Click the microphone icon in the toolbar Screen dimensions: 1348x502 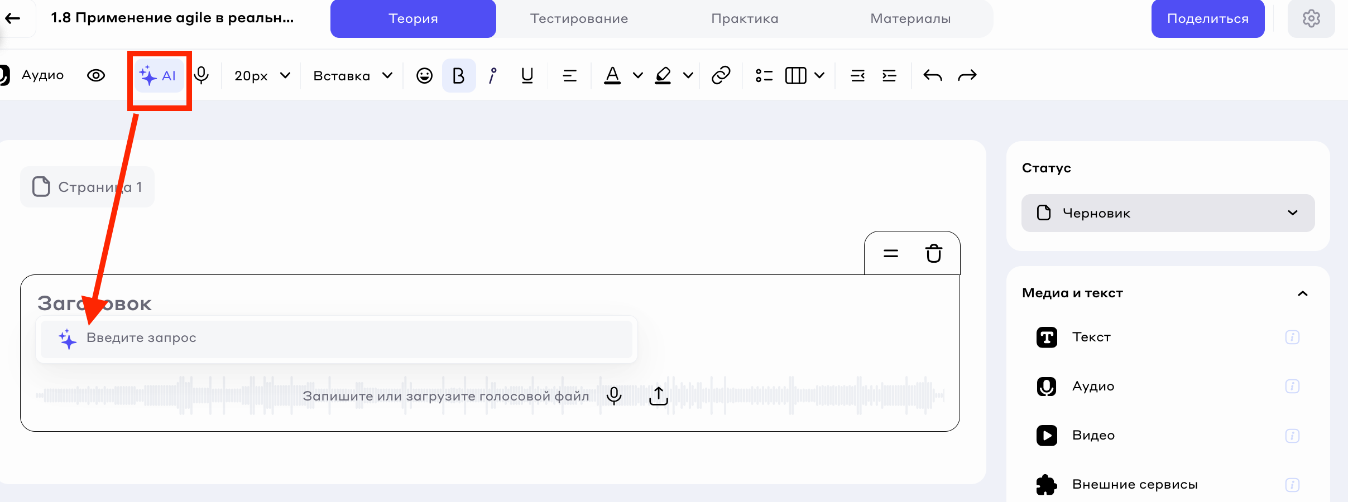[202, 75]
